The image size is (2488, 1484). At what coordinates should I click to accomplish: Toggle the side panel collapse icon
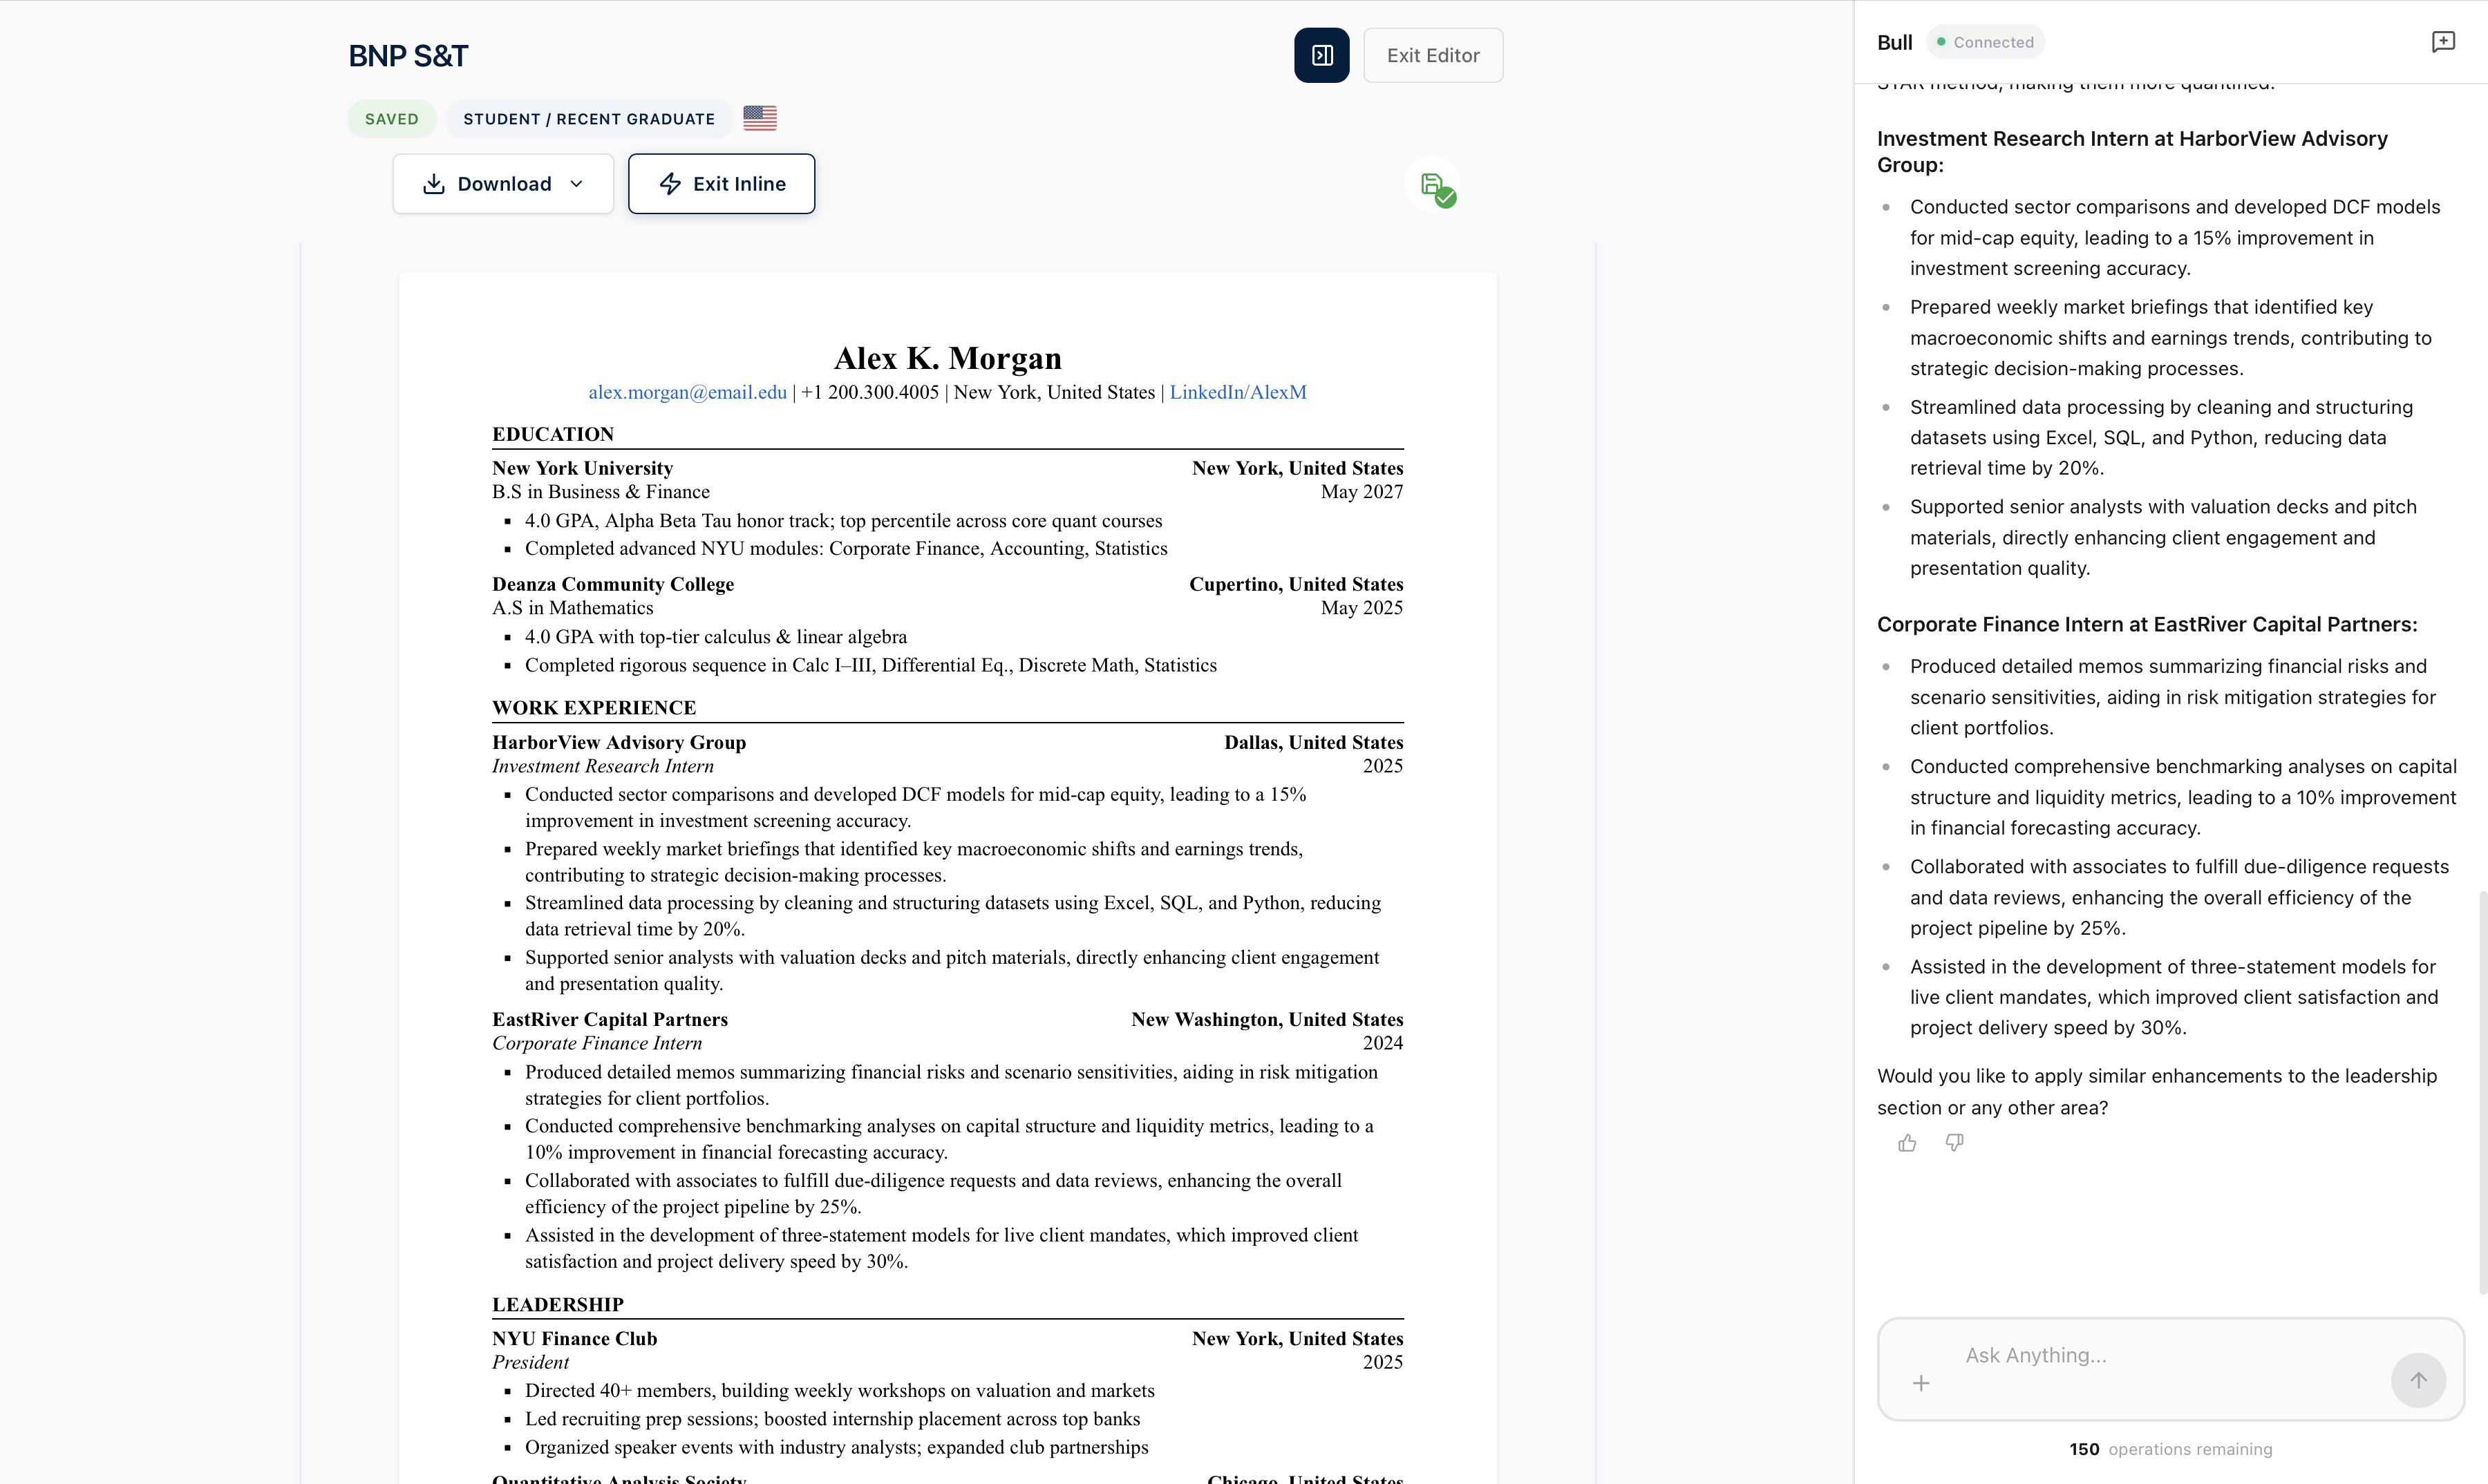click(x=1321, y=55)
